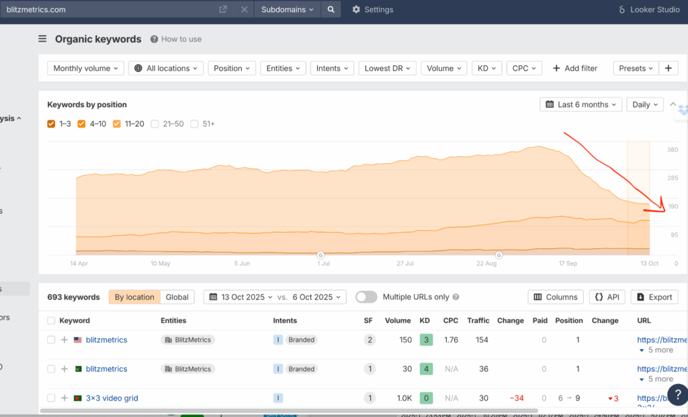Open the Subdomains mode dropdown
The width and height of the screenshot is (688, 417).
[287, 9]
